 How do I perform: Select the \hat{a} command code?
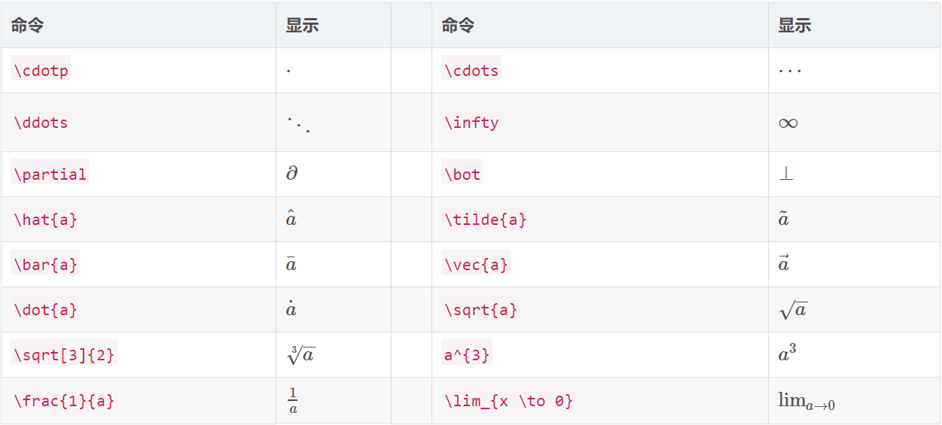tap(45, 220)
